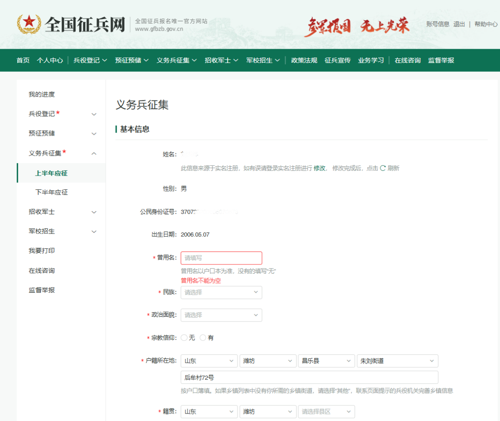Open 帮助中心 in the header
This screenshot has height=421, width=500.
486,24
